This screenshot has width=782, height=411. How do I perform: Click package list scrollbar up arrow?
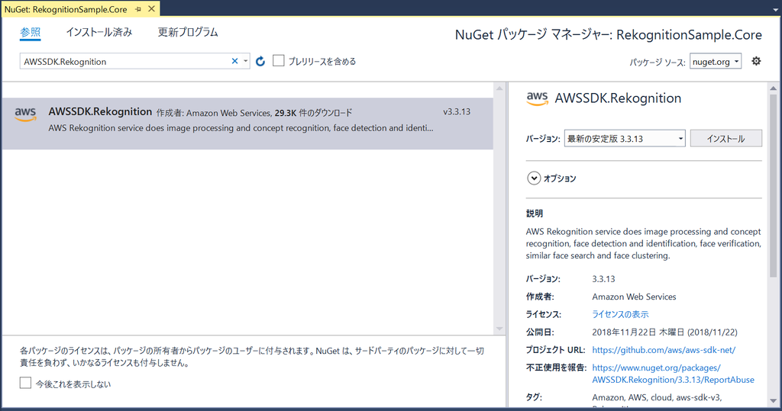point(499,88)
